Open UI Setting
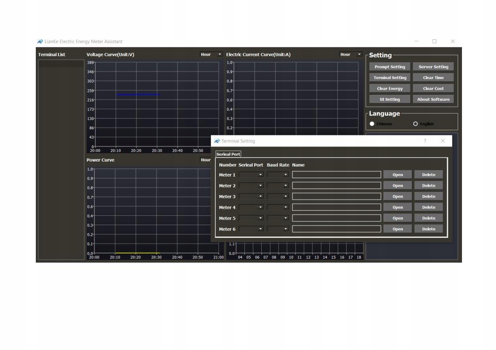This screenshot has width=496, height=350. pyautogui.click(x=390, y=99)
